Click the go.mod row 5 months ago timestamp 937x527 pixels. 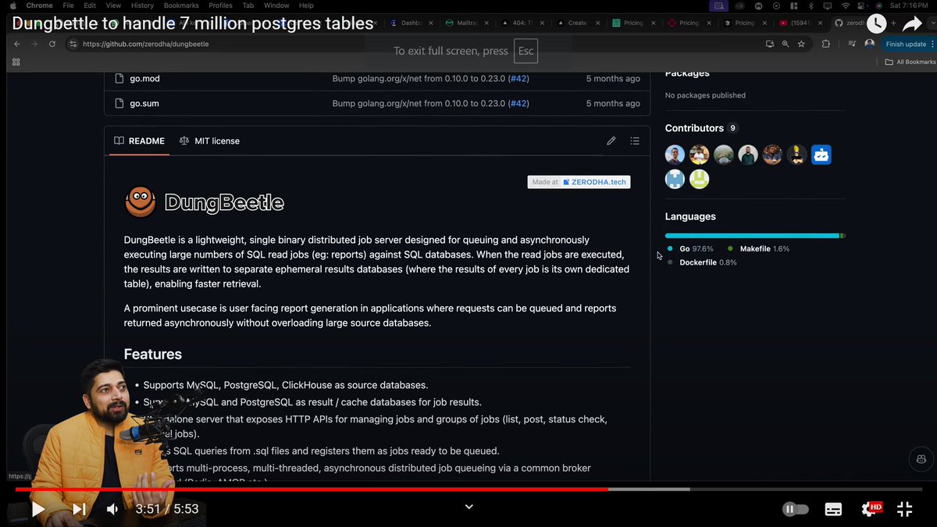tap(613, 78)
